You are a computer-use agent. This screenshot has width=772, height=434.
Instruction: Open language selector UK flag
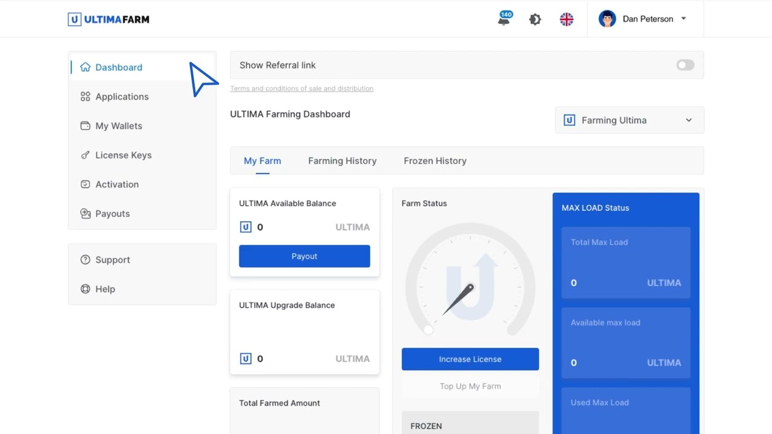566,19
